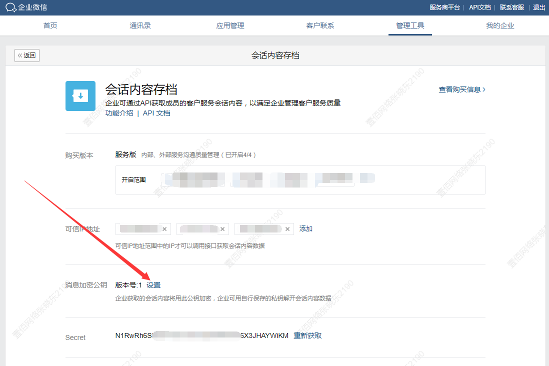The width and height of the screenshot is (549, 366).
Task: Log out using 退出
Action: tap(539, 7)
